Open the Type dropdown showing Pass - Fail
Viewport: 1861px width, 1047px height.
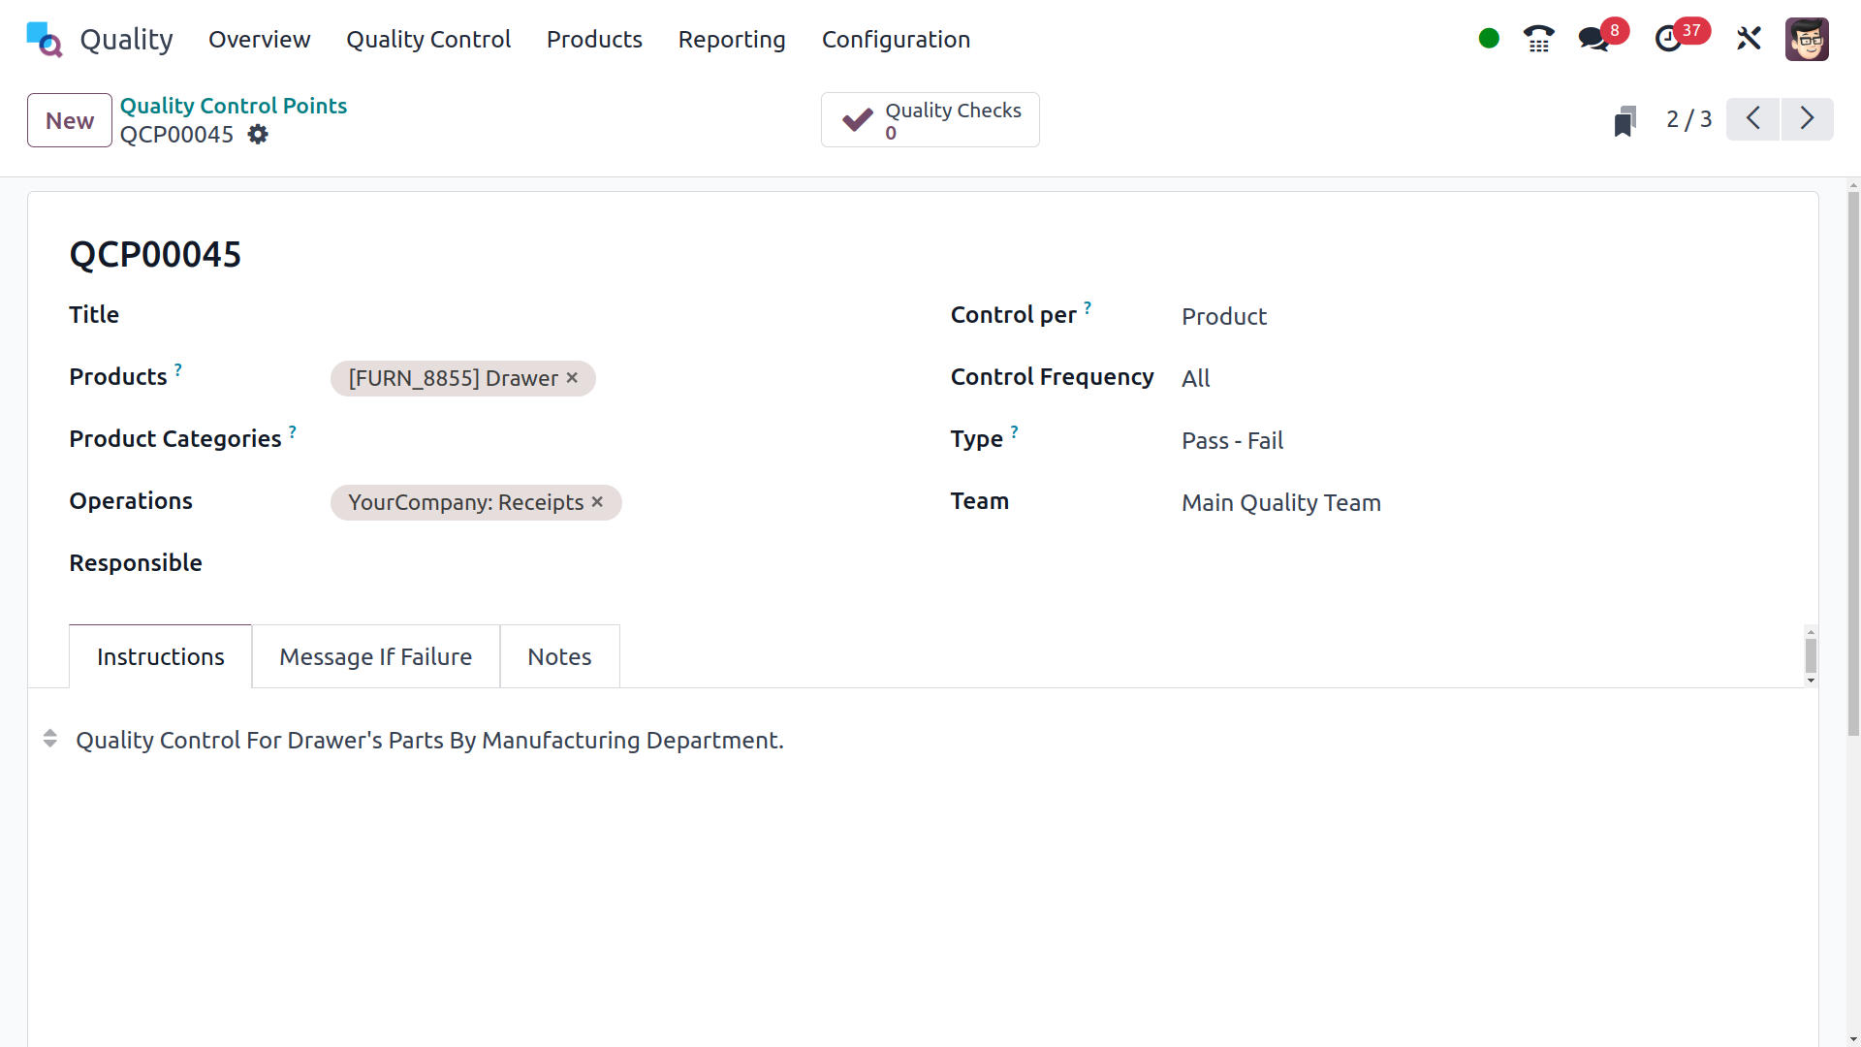(x=1231, y=441)
